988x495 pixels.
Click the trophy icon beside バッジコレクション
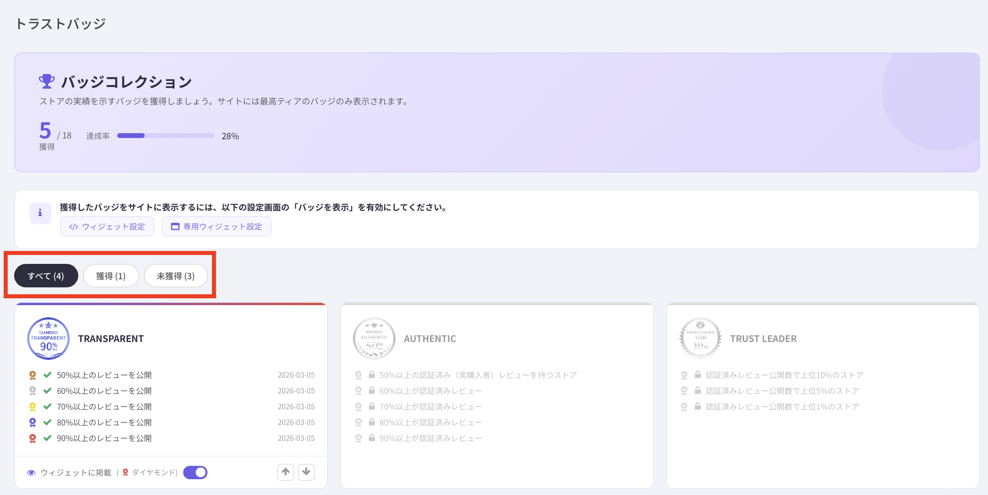[47, 81]
